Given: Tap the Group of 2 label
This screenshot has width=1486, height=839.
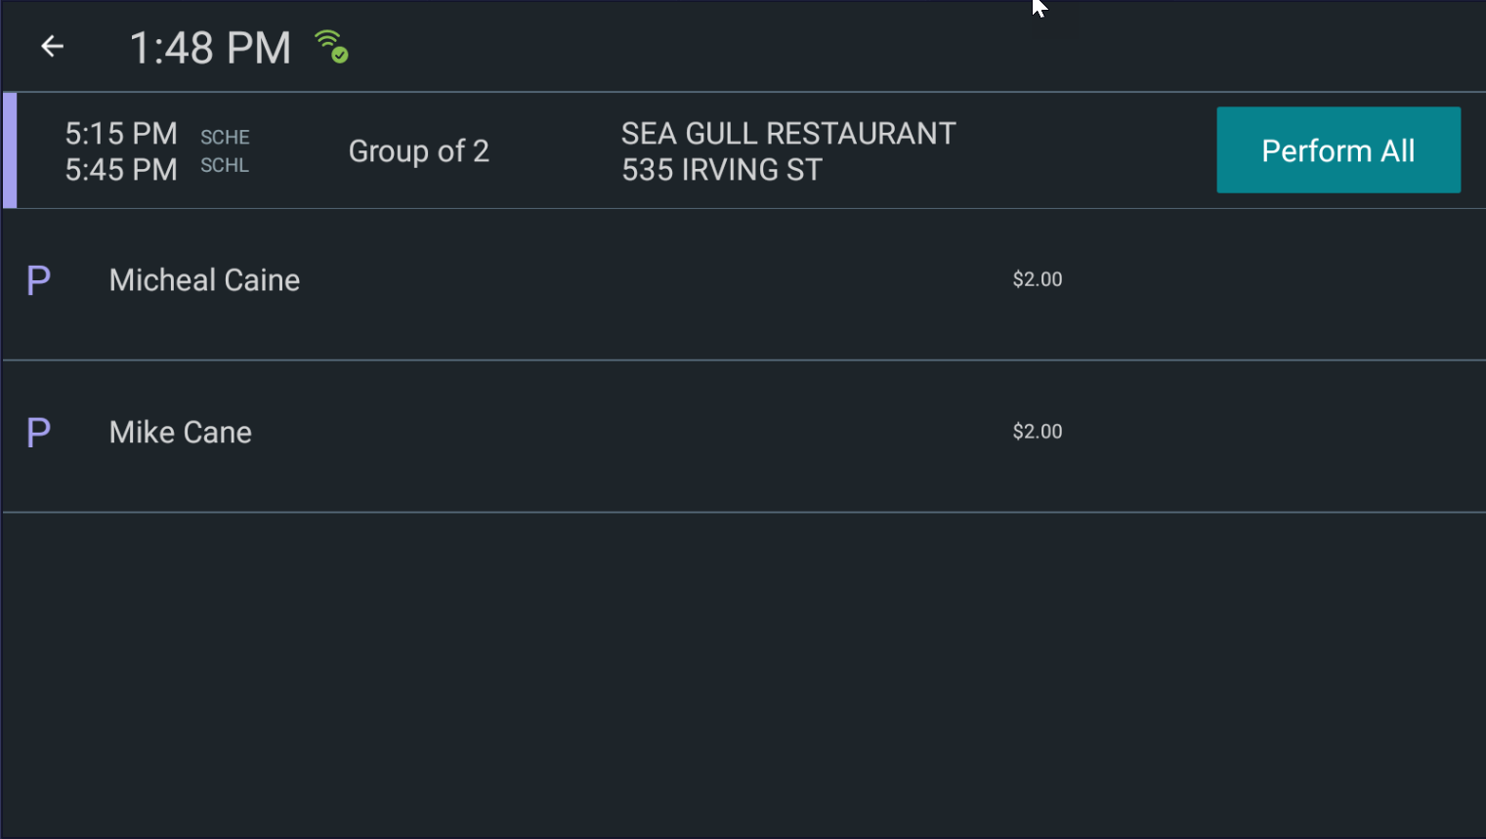Looking at the screenshot, I should tap(418, 150).
